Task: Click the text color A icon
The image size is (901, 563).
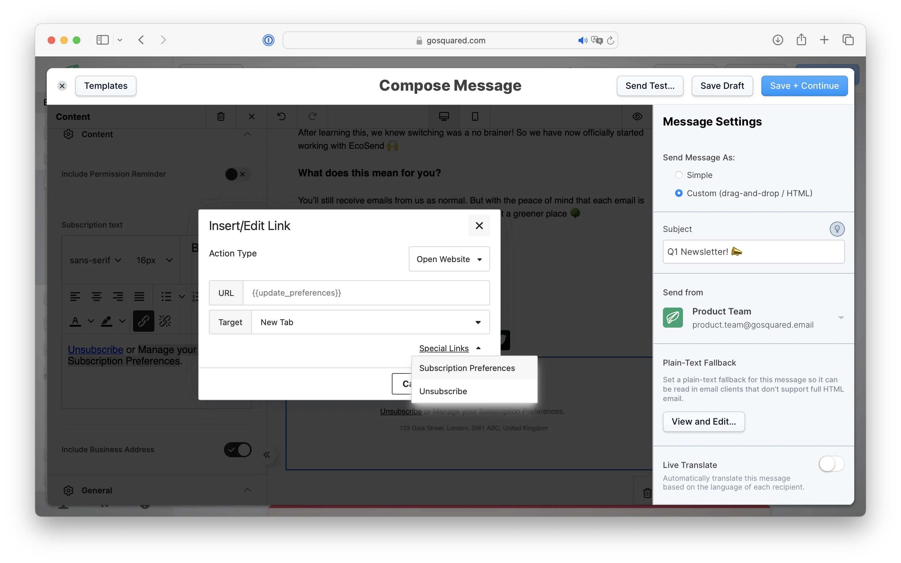Action: click(75, 321)
